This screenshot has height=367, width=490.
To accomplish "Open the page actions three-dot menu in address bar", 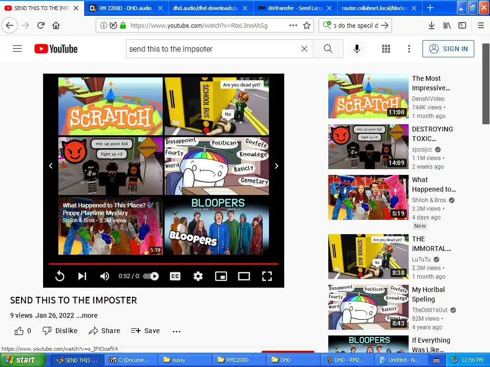I will point(293,25).
